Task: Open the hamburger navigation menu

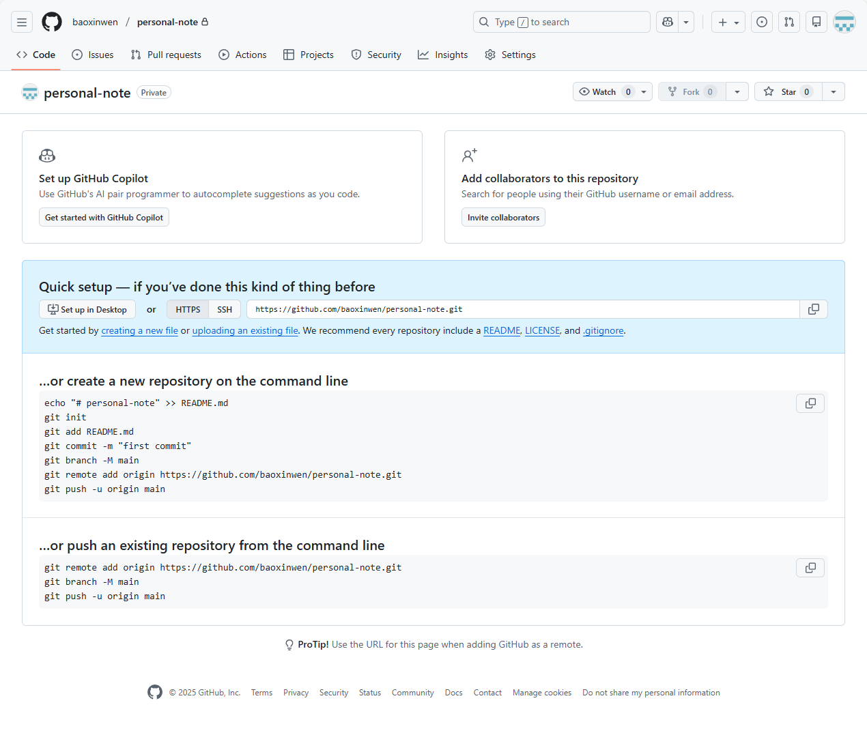Action: coord(22,22)
